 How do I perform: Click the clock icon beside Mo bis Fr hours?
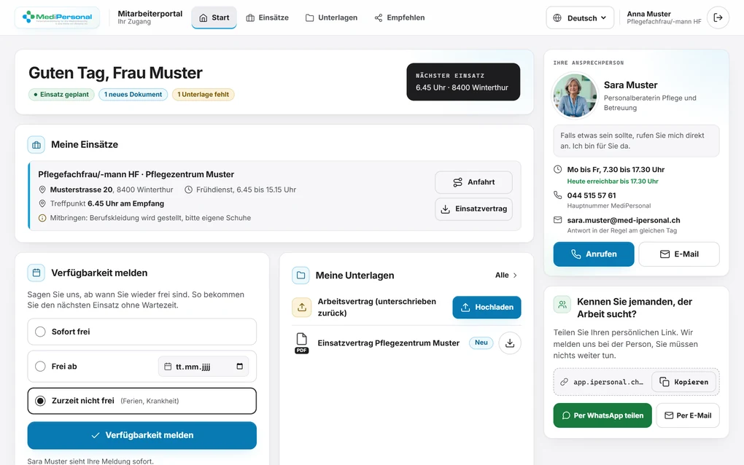point(558,169)
